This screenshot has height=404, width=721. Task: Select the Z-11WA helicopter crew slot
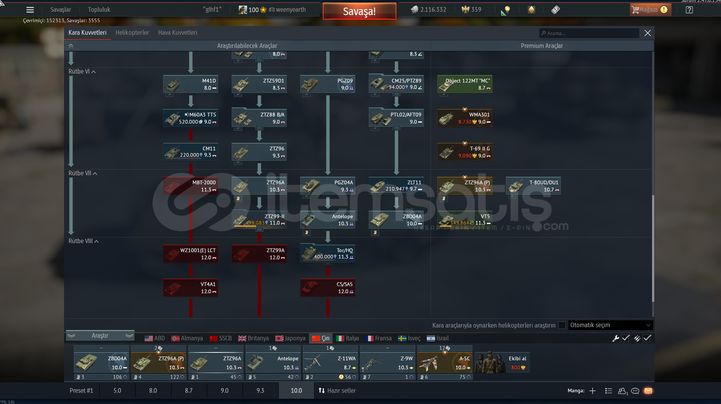point(330,363)
